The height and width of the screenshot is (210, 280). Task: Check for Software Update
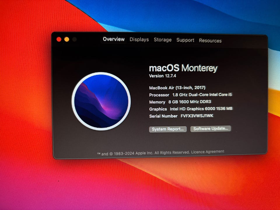(x=211, y=129)
